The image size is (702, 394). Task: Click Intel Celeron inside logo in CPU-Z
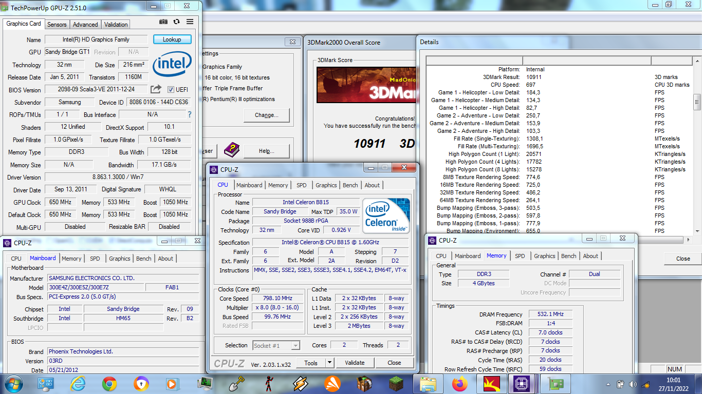[386, 216]
